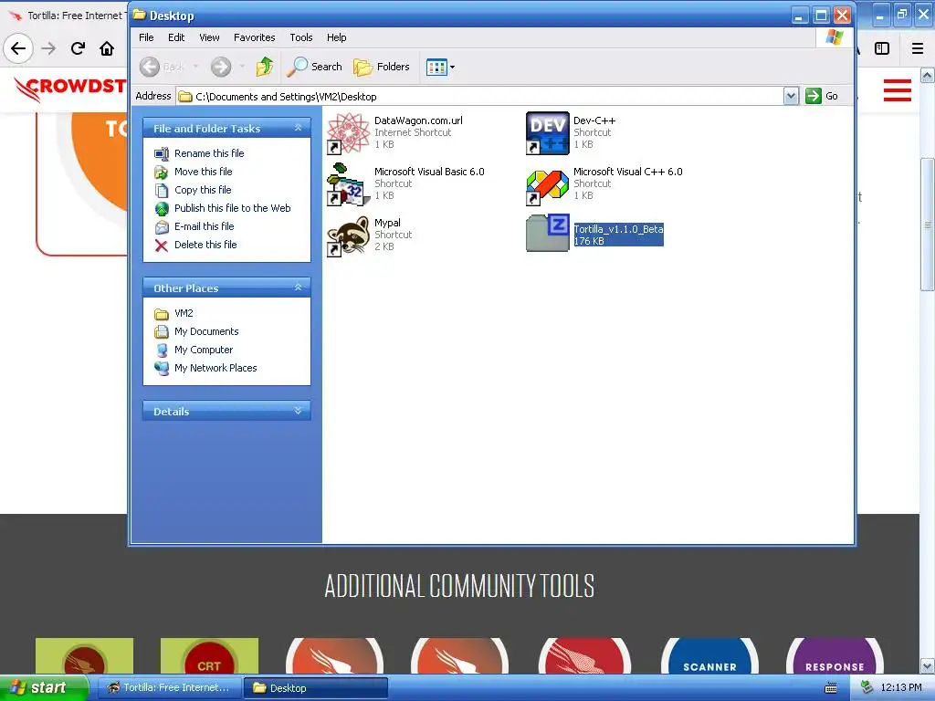This screenshot has width=935, height=701.
Task: Click Rename this file
Action: [x=209, y=153]
